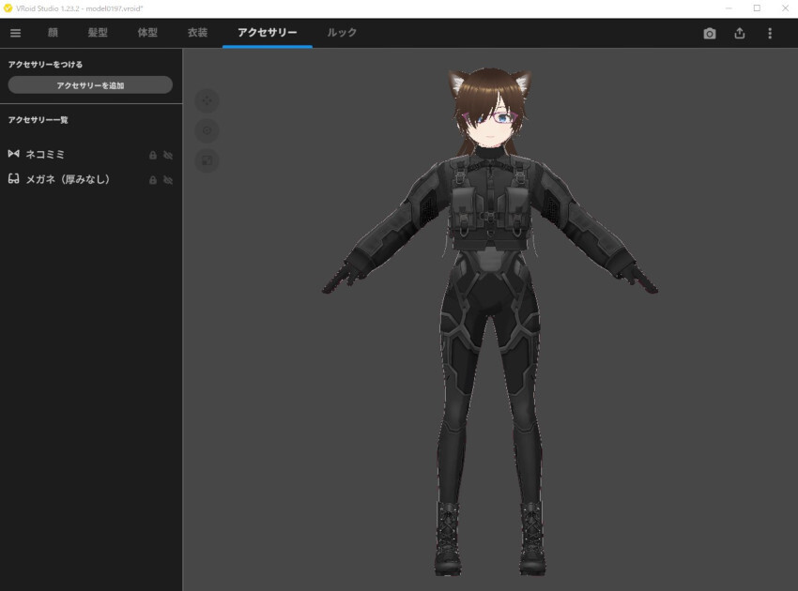Click the ネコミミ cat ear icon
Screen dimensions: 798x591
[x=14, y=154]
